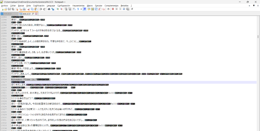Click the text 'Ritsuko: "Come in."'
260x131 pixels.
point(24,80)
